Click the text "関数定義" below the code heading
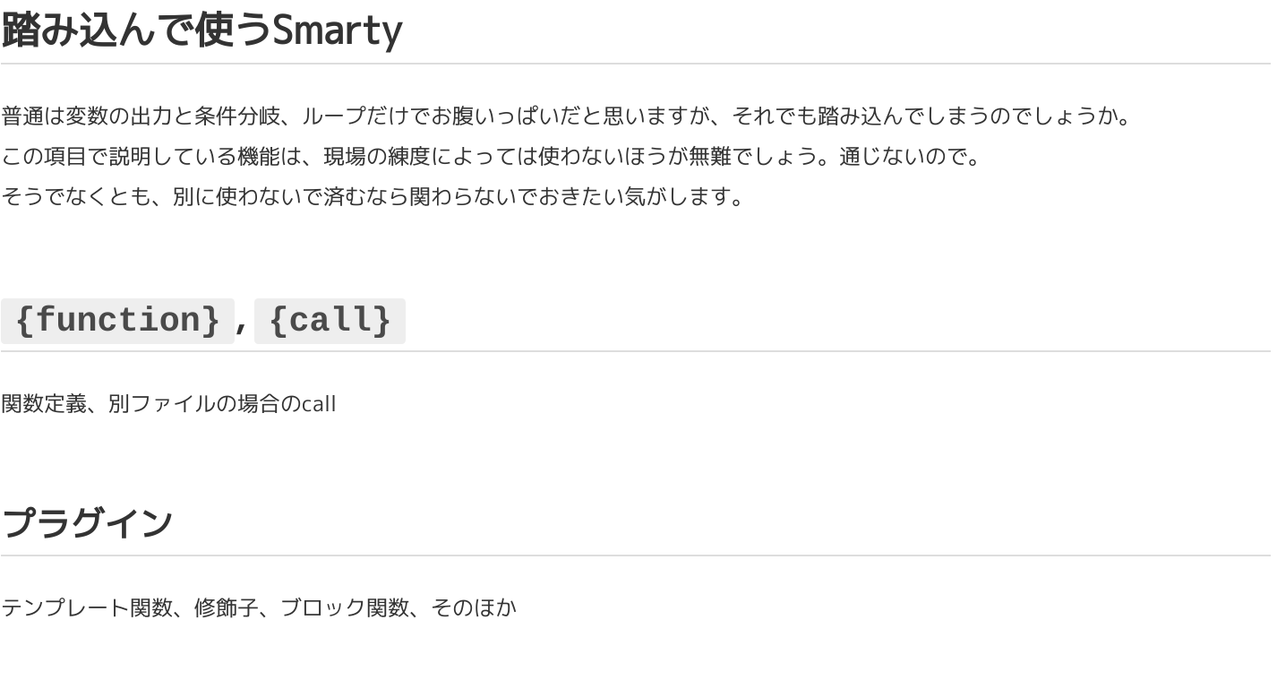 (44, 404)
